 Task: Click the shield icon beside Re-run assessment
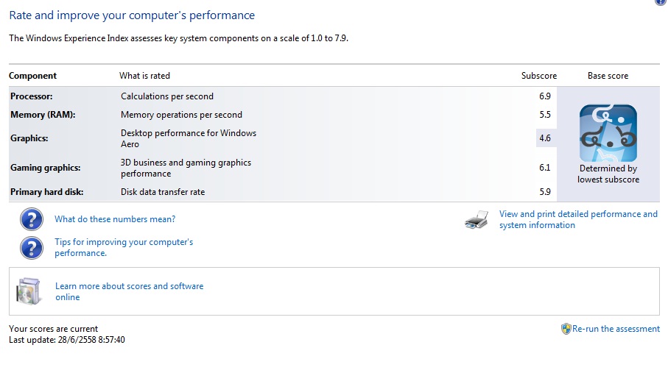coord(566,329)
